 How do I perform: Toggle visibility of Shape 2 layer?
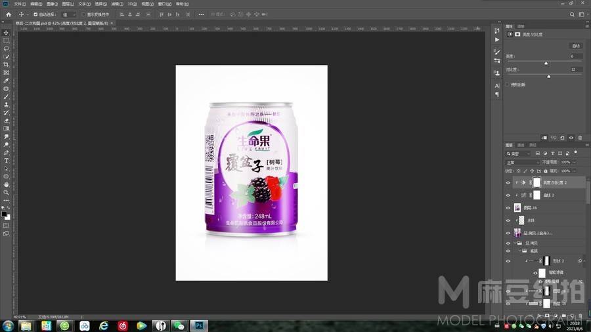508,261
